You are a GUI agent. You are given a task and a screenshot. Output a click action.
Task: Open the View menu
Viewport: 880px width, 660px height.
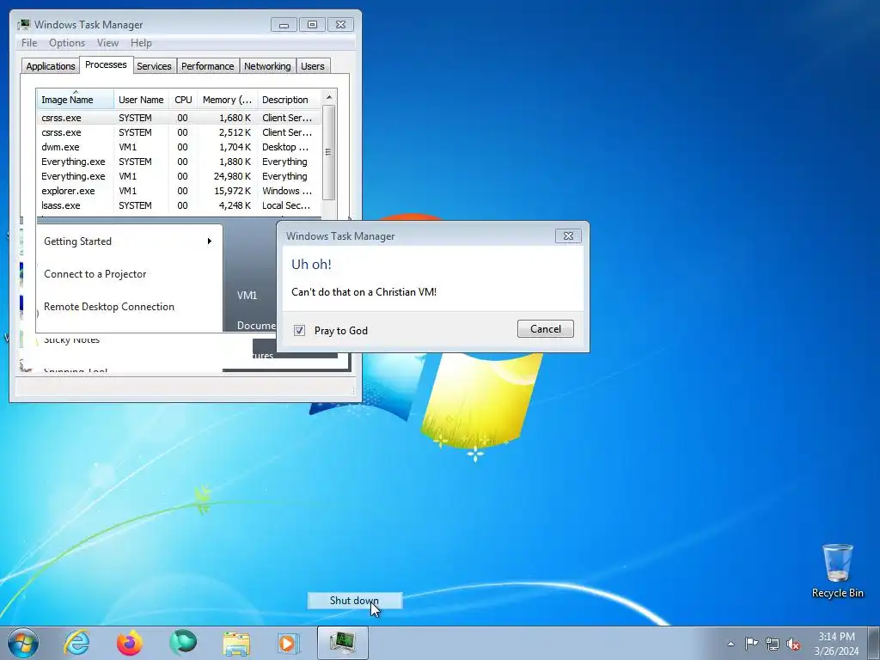click(x=107, y=43)
